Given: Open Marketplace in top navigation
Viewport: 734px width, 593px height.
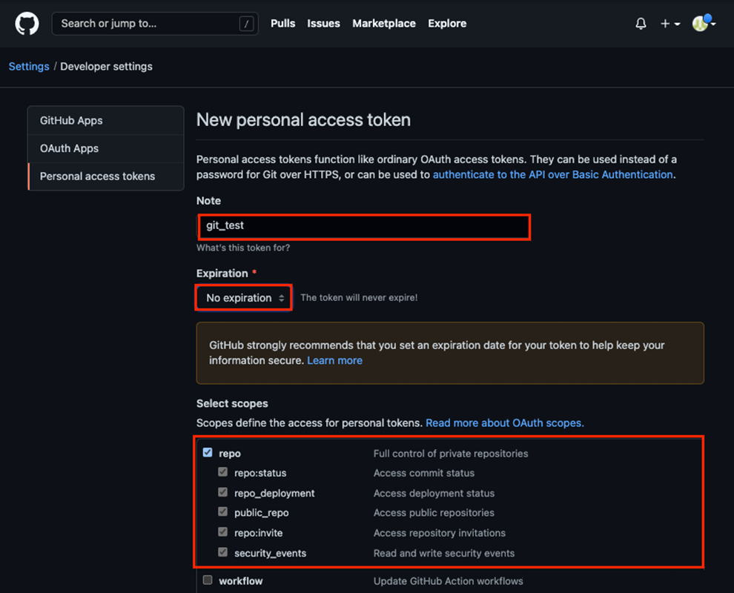Looking at the screenshot, I should pos(383,24).
